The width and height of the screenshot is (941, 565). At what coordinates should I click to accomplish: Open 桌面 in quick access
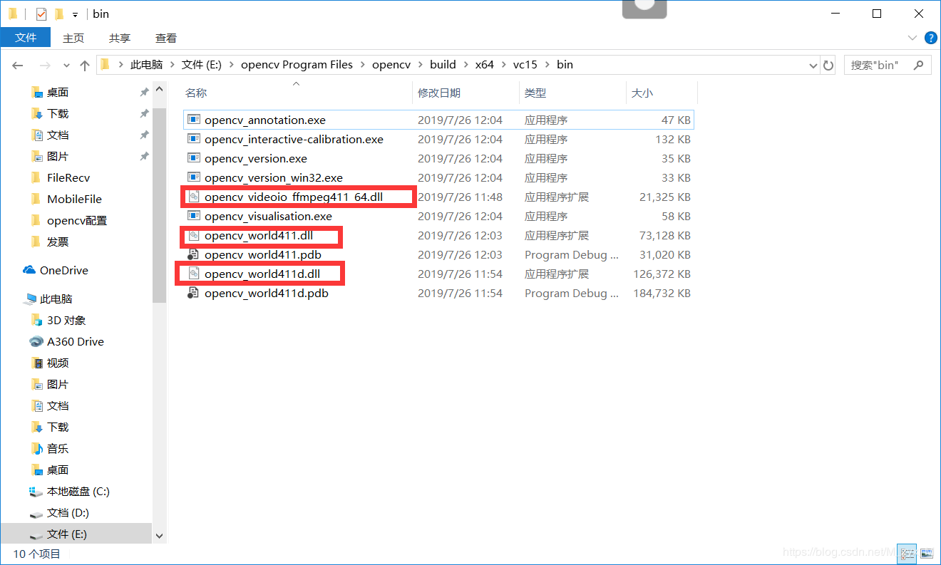click(58, 93)
